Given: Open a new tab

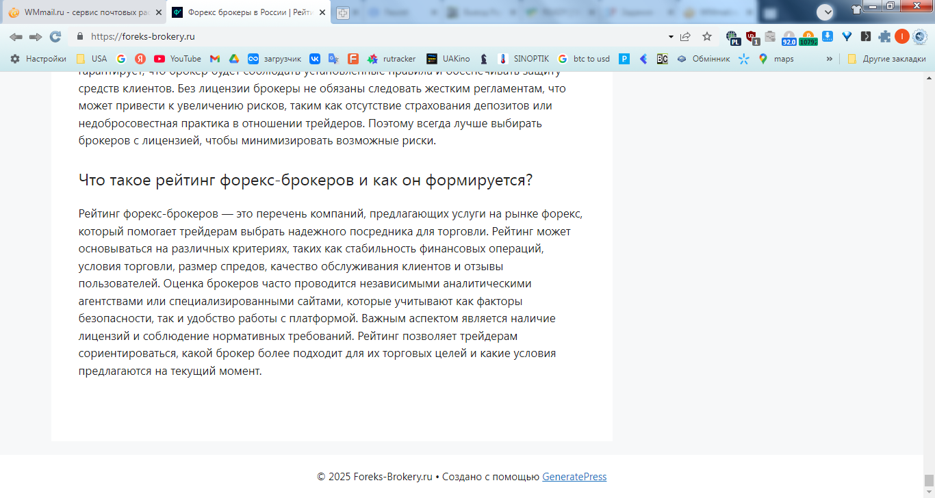Looking at the screenshot, I should [x=343, y=13].
